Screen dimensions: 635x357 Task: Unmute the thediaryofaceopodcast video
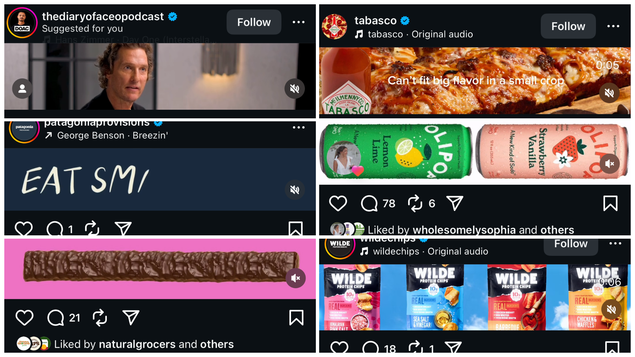pos(294,89)
